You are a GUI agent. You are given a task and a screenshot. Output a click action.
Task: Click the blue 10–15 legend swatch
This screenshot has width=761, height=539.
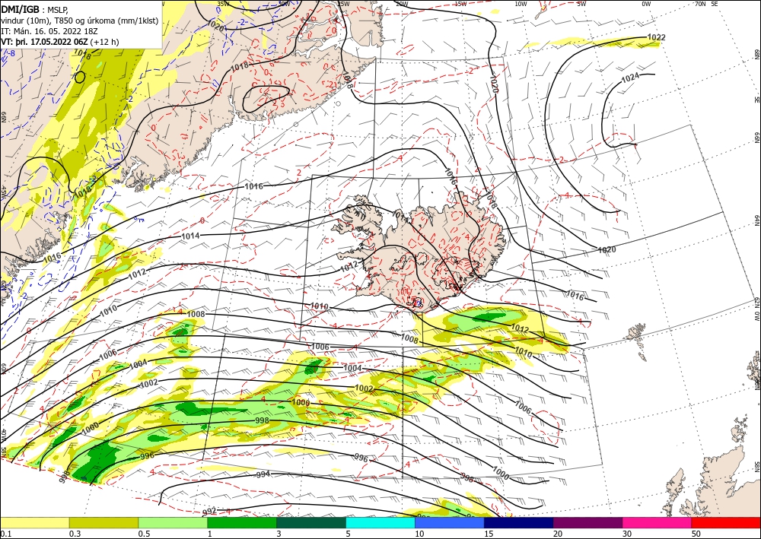[x=450, y=522]
